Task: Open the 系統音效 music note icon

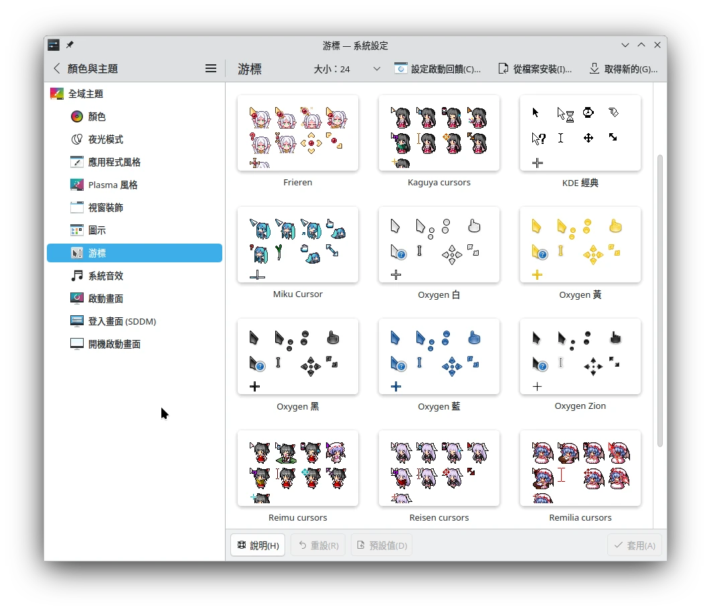Action: click(77, 276)
